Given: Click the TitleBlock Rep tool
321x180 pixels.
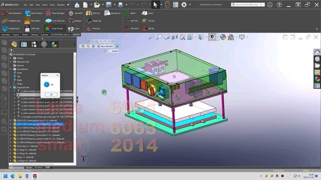Looking at the screenshot, I should 11,21.
